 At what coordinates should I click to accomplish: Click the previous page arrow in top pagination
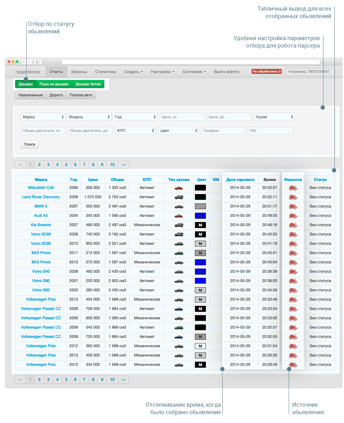[21, 165]
